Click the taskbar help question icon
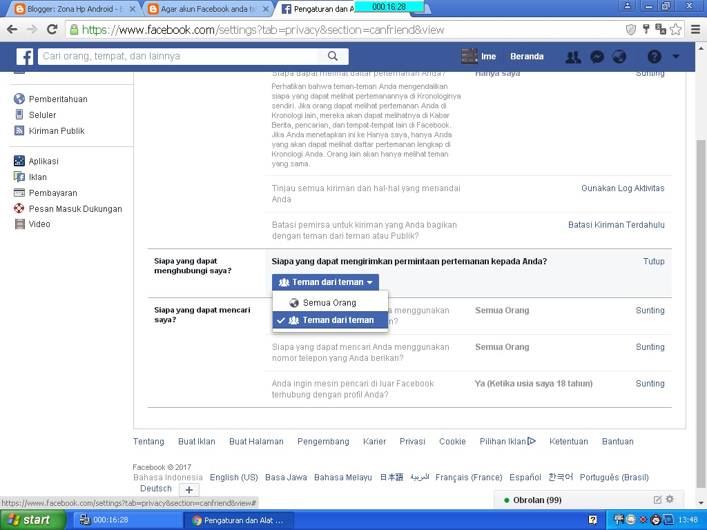The width and height of the screenshot is (707, 530). [x=593, y=520]
